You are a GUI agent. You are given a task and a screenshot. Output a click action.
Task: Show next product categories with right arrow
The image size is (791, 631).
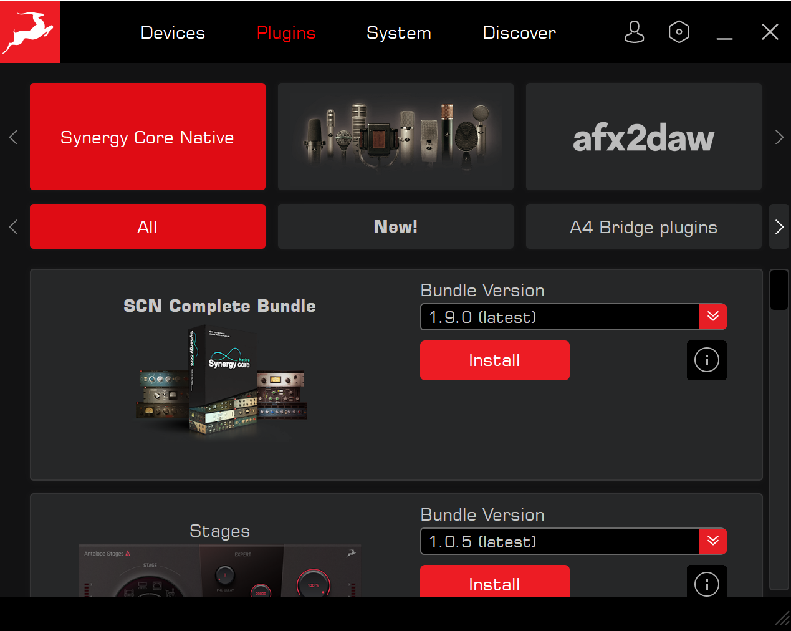(x=779, y=137)
